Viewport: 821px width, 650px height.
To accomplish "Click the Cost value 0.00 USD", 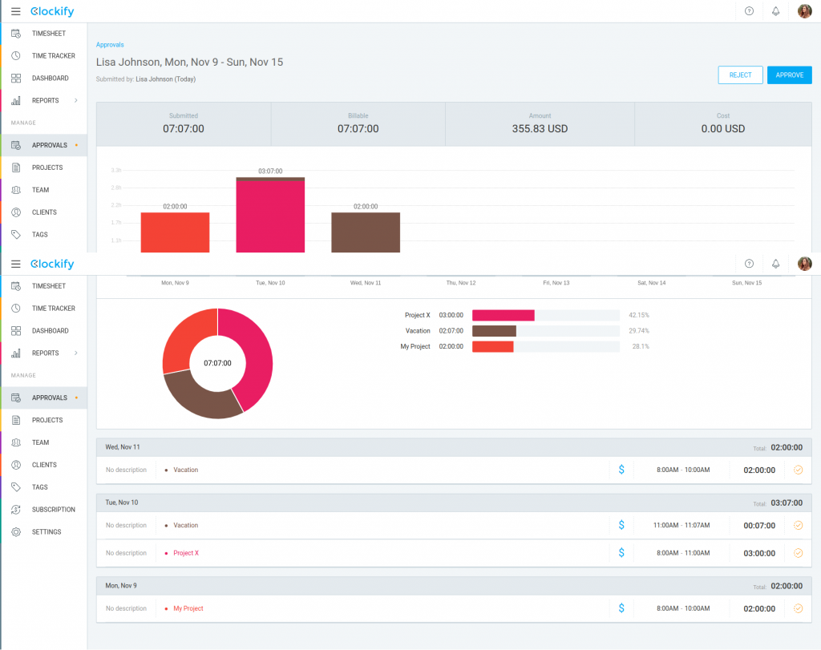I will click(x=723, y=129).
